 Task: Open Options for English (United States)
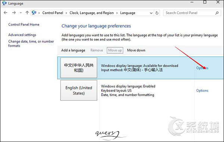point(202,91)
